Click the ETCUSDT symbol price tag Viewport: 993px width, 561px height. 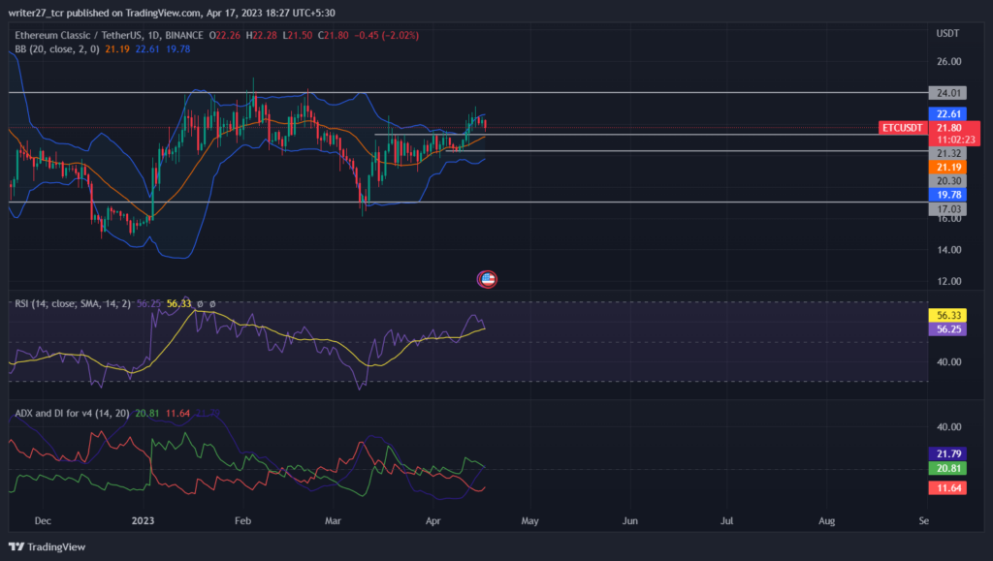903,128
